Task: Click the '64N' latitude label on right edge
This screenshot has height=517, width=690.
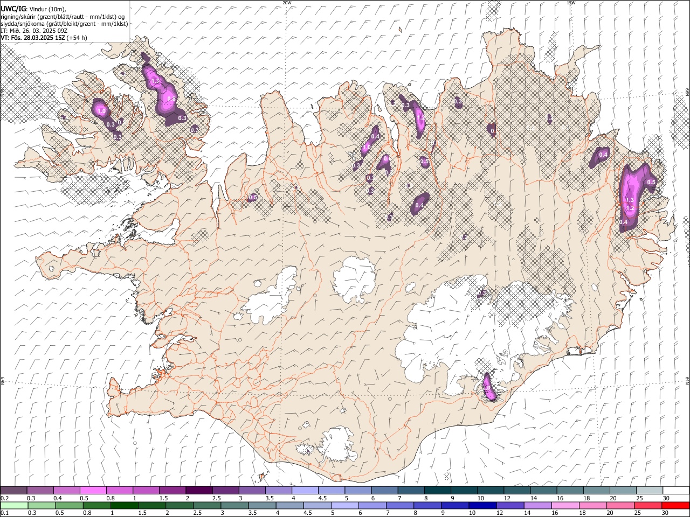Action: tap(687, 380)
